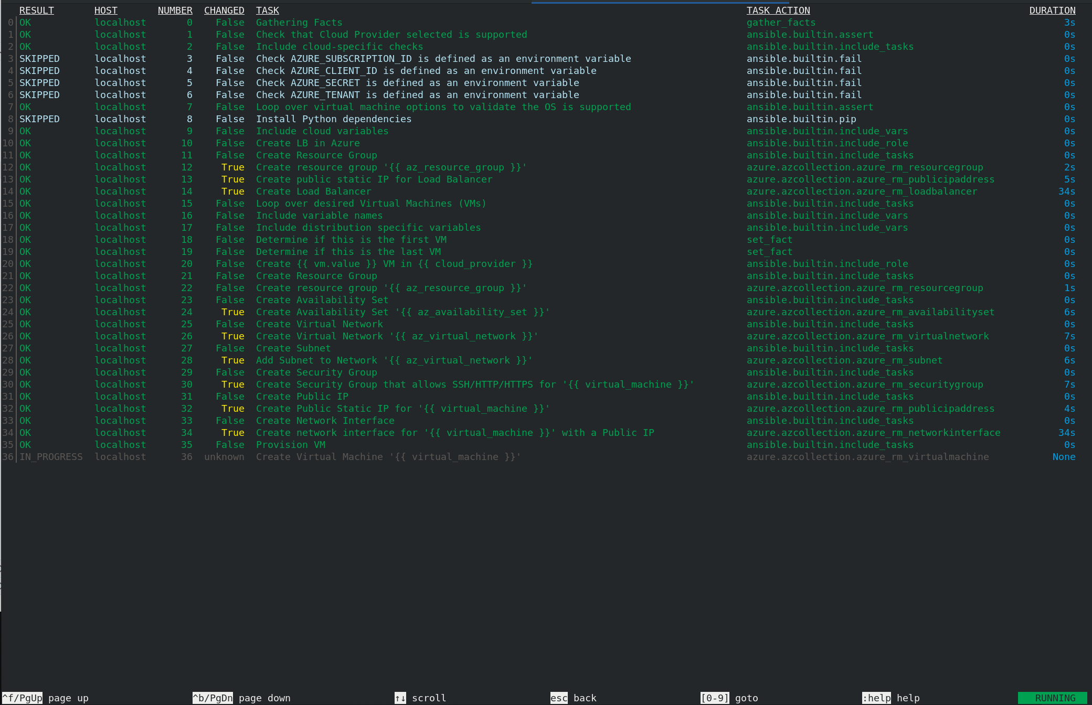Open the Check AZURE_SECRET is defined task
1092x705 pixels.
pos(417,83)
